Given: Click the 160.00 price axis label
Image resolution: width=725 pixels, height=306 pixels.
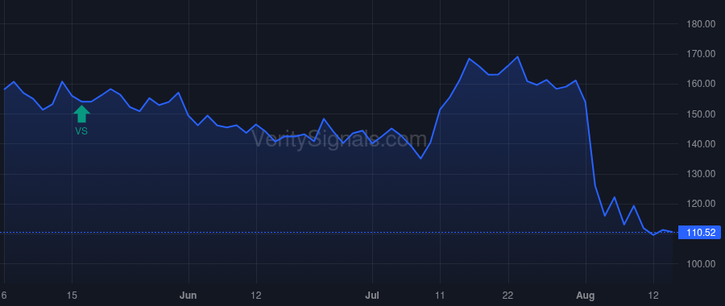Looking at the screenshot, I should (701, 84).
